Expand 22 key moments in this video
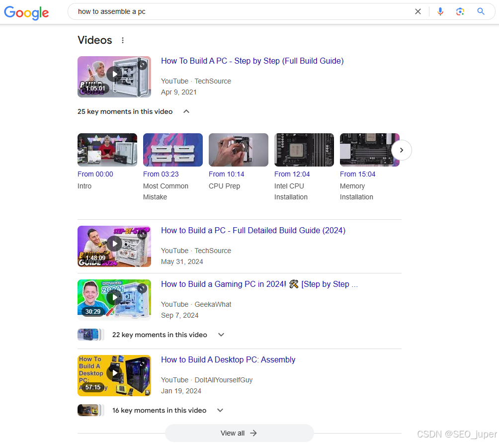This screenshot has width=499, height=443. 221,335
